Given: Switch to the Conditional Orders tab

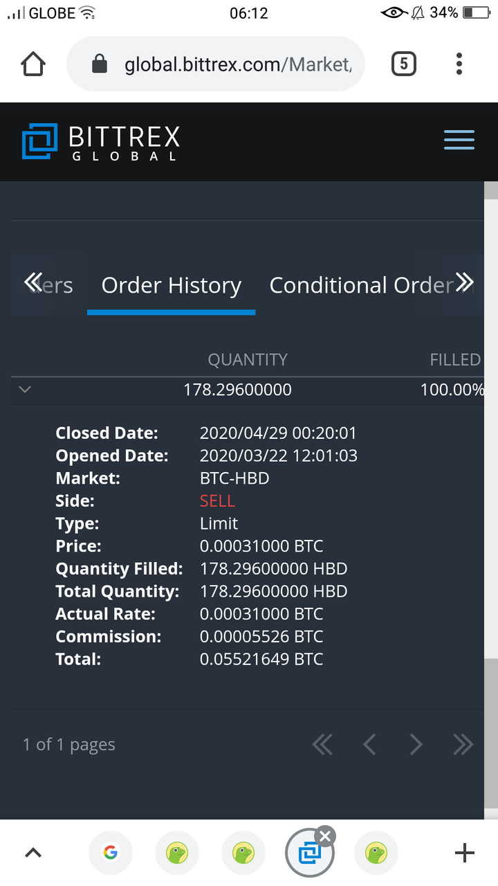Looking at the screenshot, I should [361, 285].
